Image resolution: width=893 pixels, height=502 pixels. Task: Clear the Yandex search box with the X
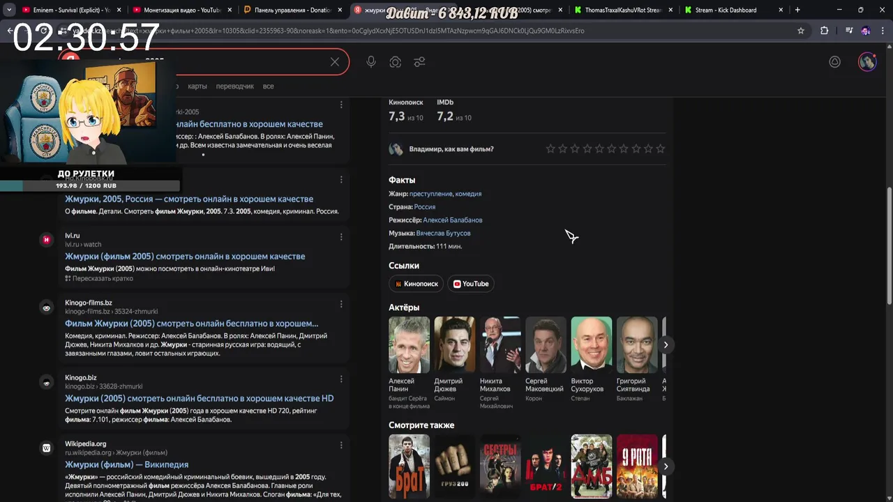point(335,62)
